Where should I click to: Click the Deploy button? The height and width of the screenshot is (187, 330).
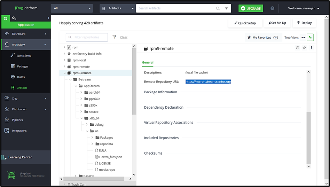304,23
